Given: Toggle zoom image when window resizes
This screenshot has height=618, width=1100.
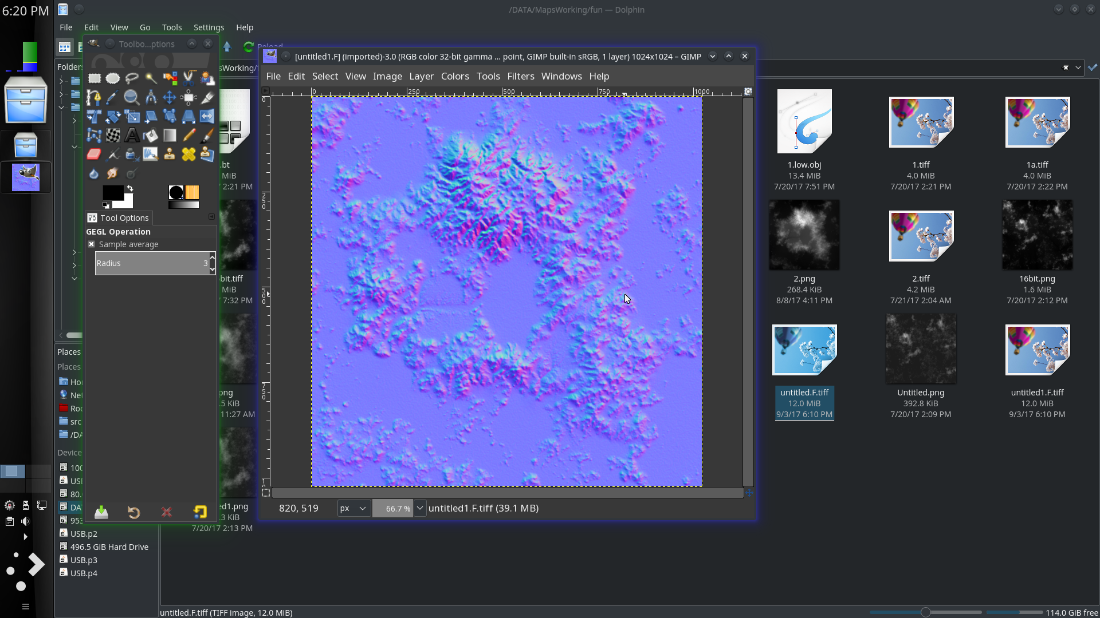Looking at the screenshot, I should [x=748, y=92].
